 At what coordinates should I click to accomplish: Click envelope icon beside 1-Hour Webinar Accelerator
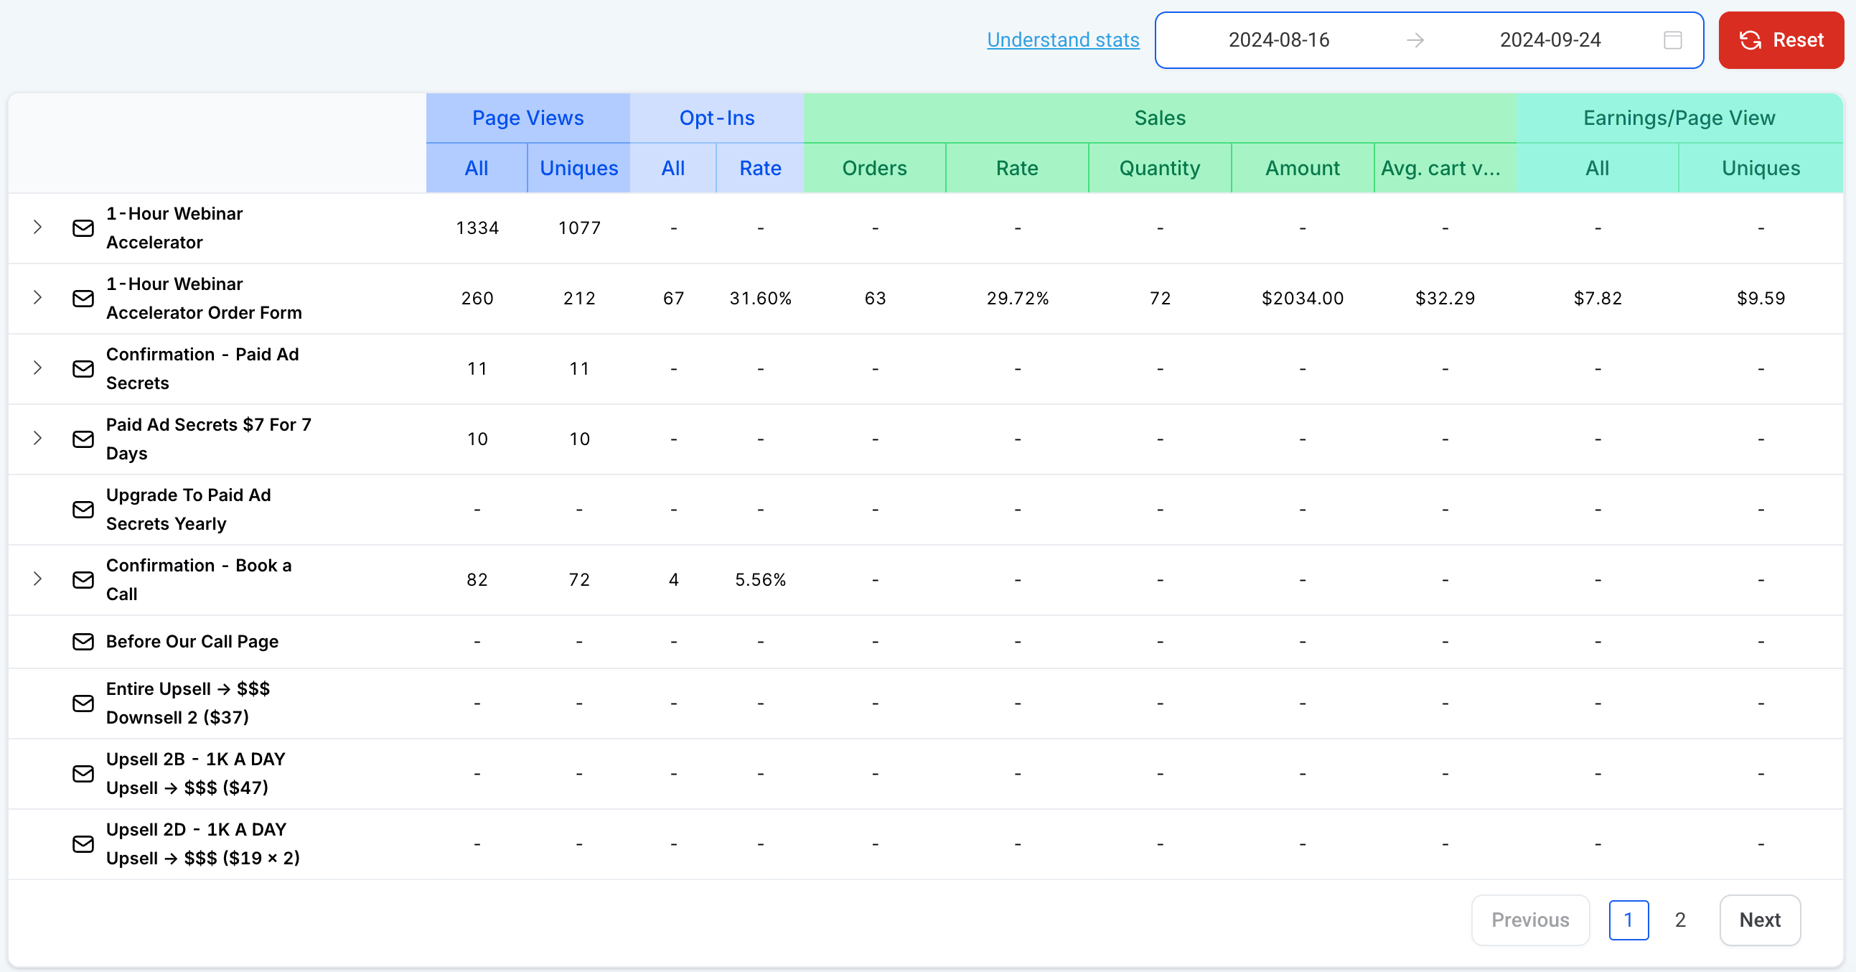pyautogui.click(x=83, y=228)
